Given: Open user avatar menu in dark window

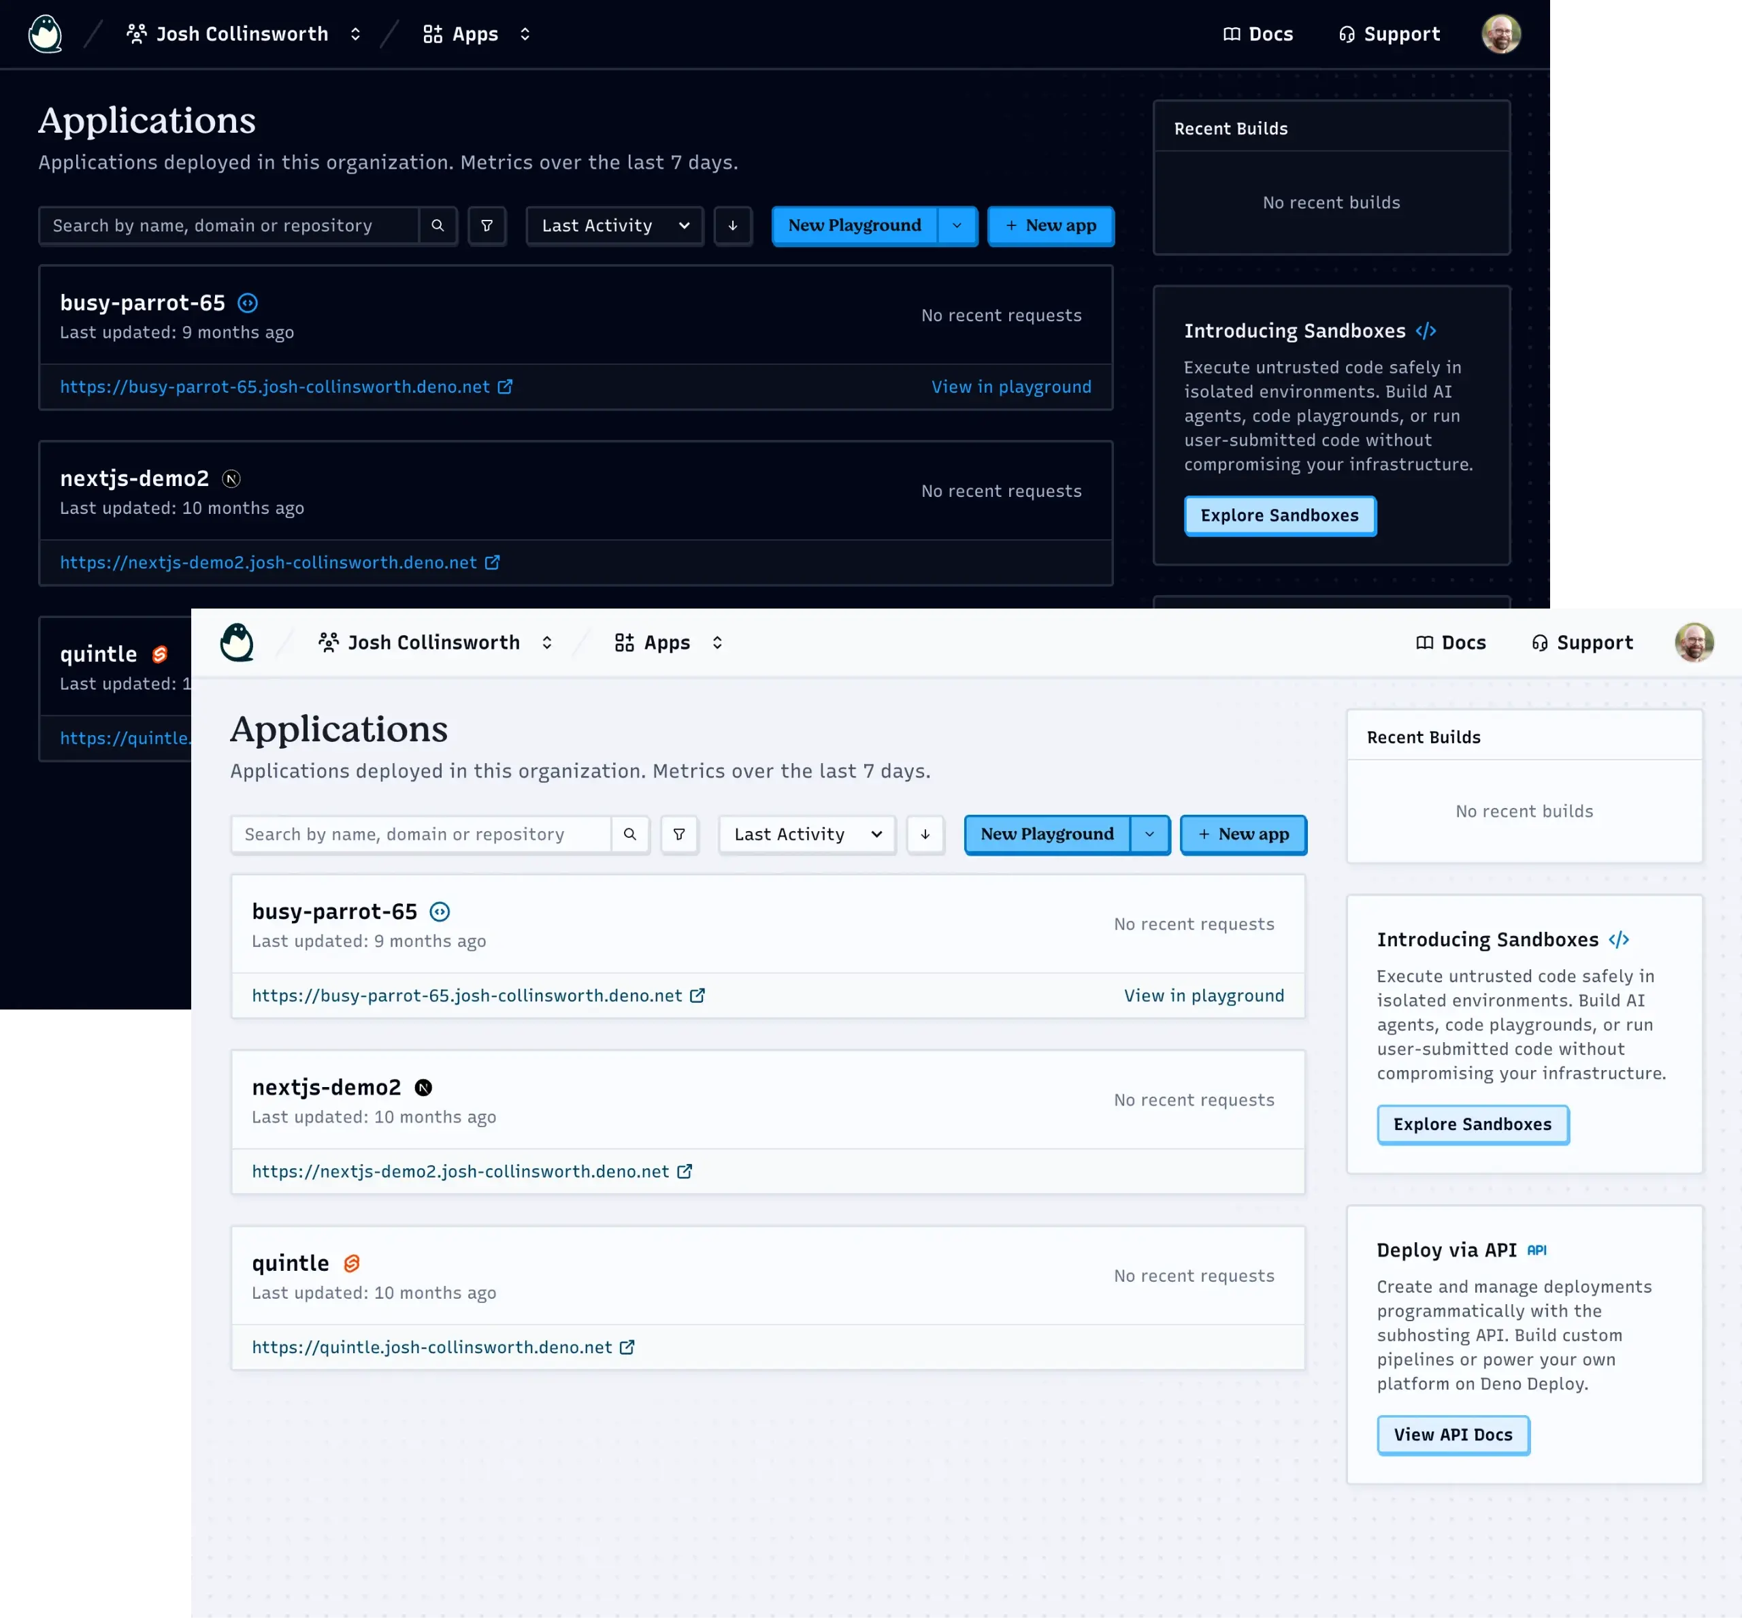Looking at the screenshot, I should pyautogui.click(x=1501, y=34).
